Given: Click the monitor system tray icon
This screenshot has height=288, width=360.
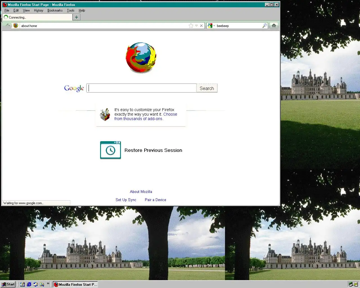Looking at the screenshot, I should point(350,284).
